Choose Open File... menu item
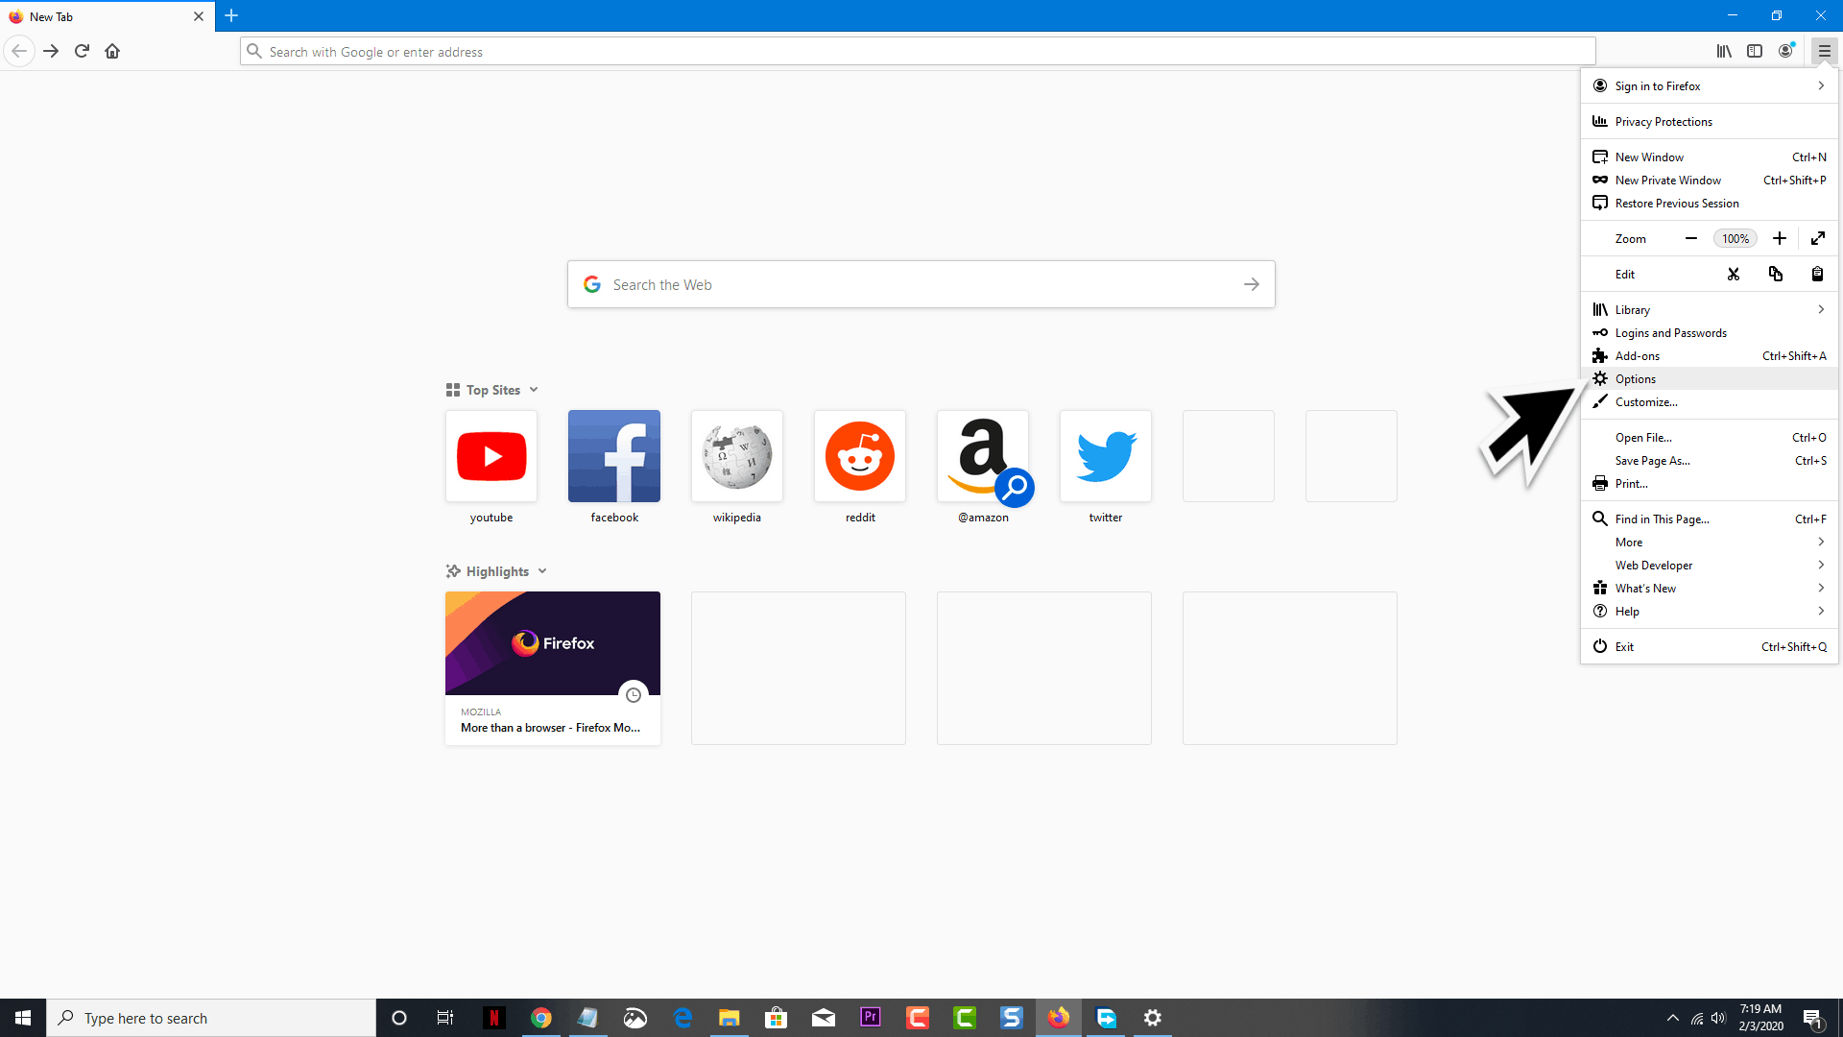 [x=1710, y=438]
